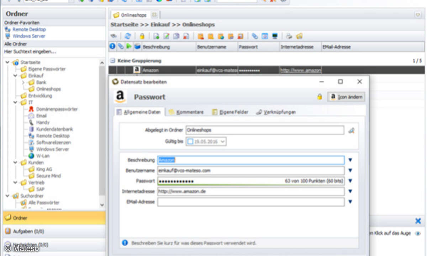This screenshot has width=427, height=256.
Task: Toggle the eye icon in the record toolbar
Action: pos(114,36)
